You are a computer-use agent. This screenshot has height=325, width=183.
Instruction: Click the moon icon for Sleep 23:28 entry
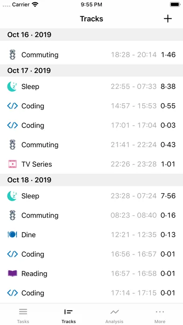pos(12,196)
